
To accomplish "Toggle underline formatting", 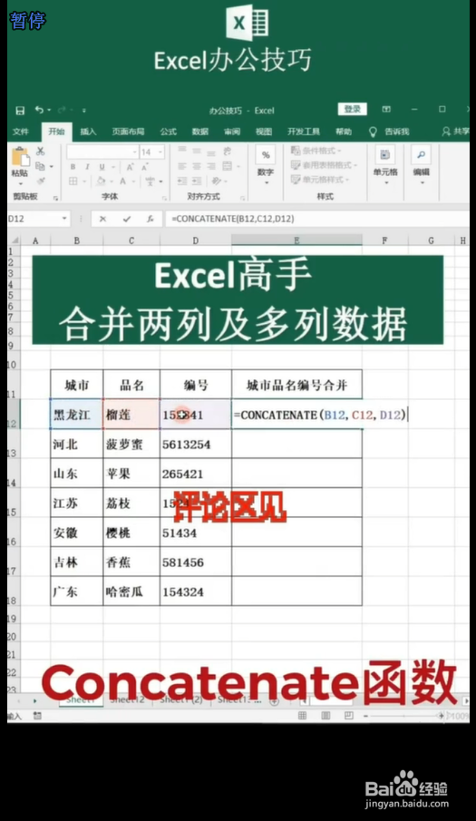I will (x=102, y=167).
